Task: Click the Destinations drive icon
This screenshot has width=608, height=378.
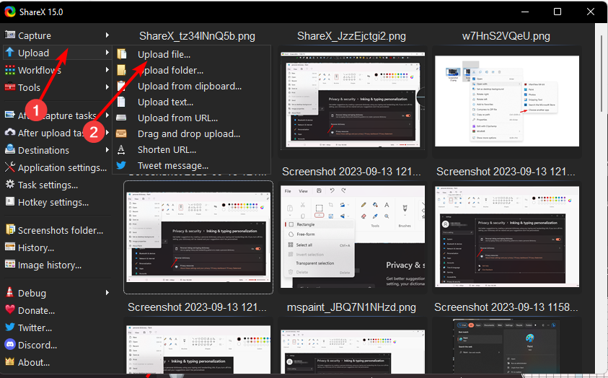Action: (9, 149)
